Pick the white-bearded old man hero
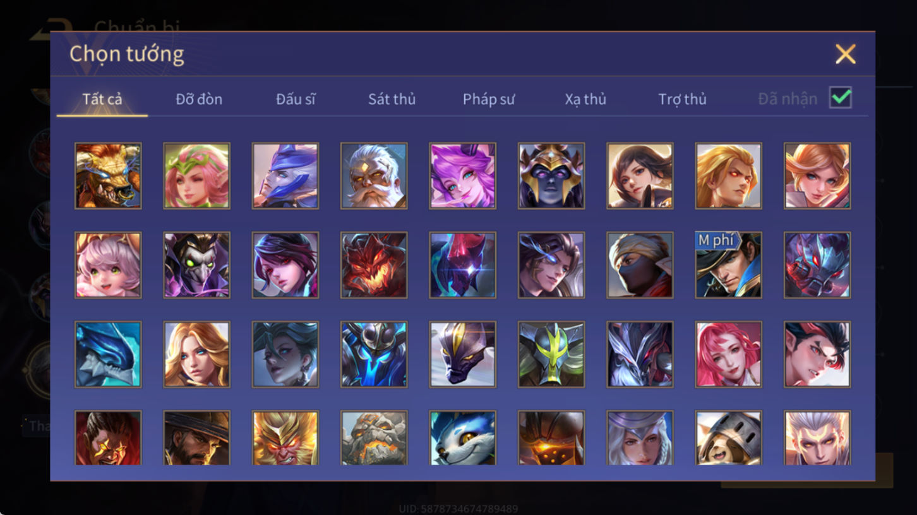Screen dimensions: 917x515 click(374, 175)
